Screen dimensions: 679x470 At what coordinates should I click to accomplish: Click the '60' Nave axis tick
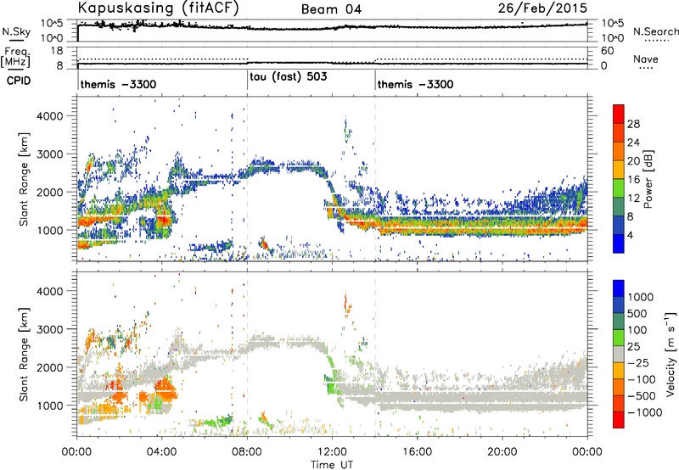pyautogui.click(x=608, y=51)
